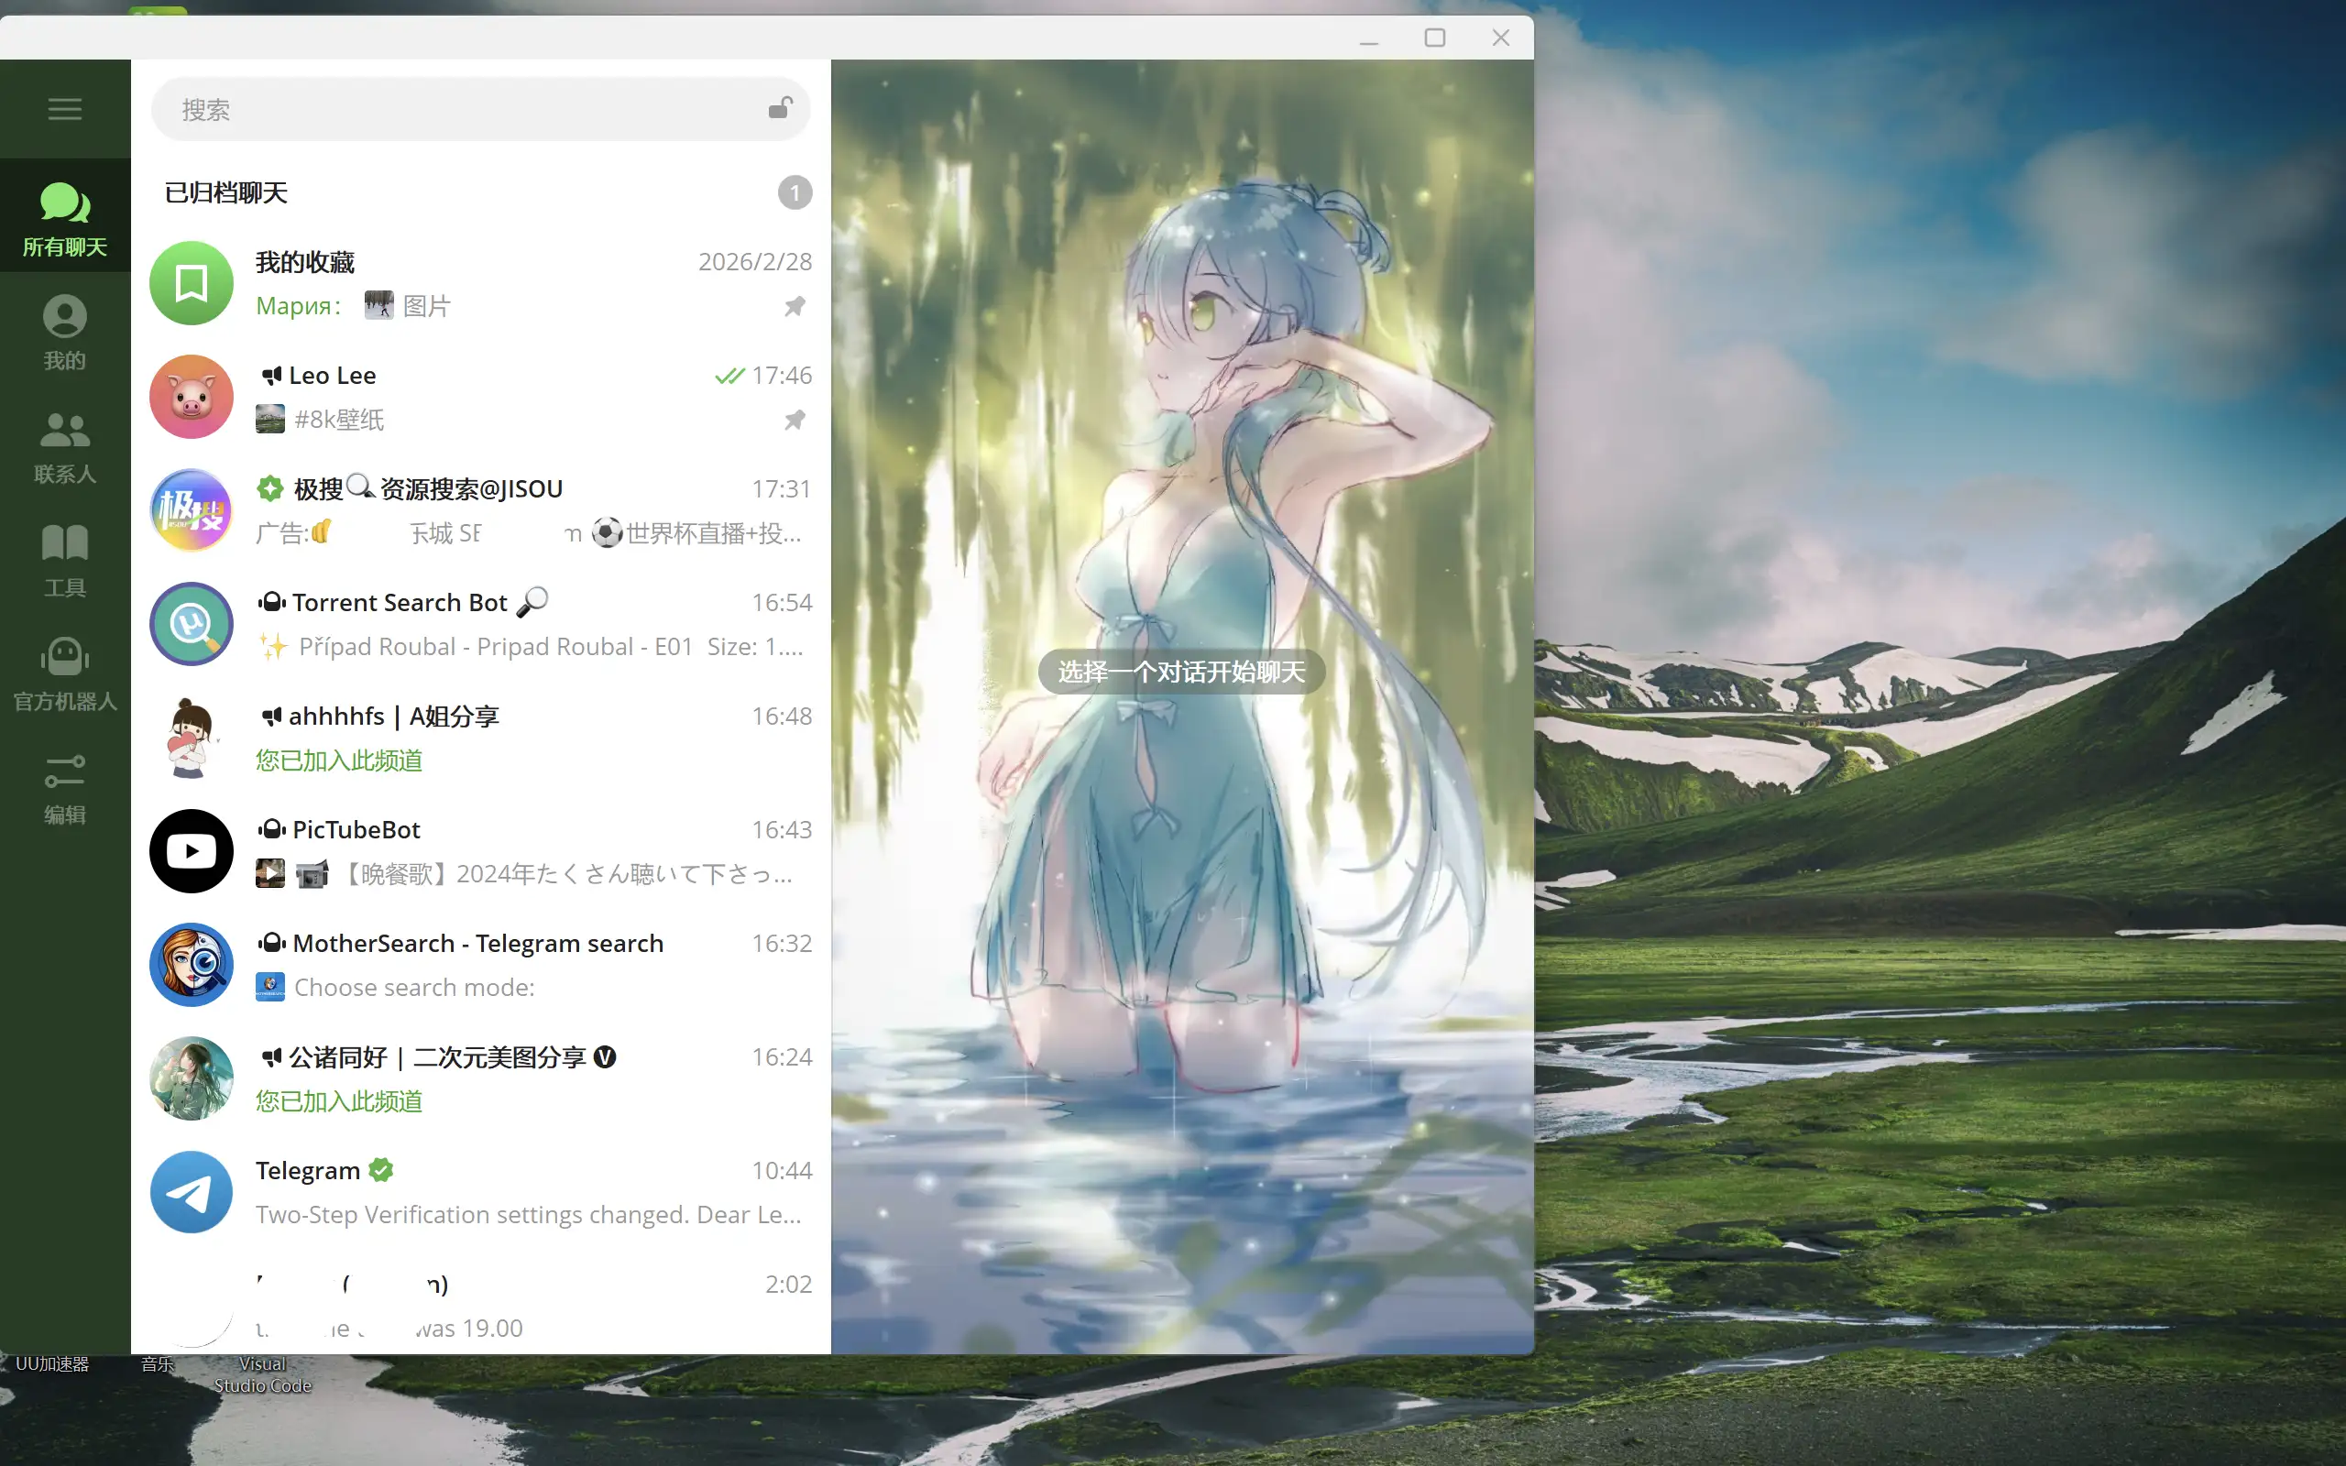The height and width of the screenshot is (1466, 2346).
Task: Open Visual Studio Code desktop shortcut
Action: (x=263, y=1373)
